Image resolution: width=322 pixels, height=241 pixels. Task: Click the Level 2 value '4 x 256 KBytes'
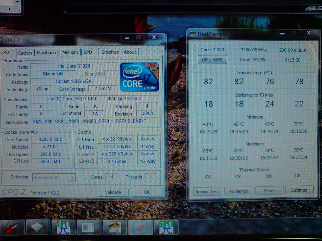tap(117, 154)
